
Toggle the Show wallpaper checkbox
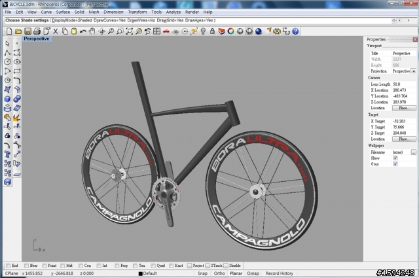coord(395,158)
